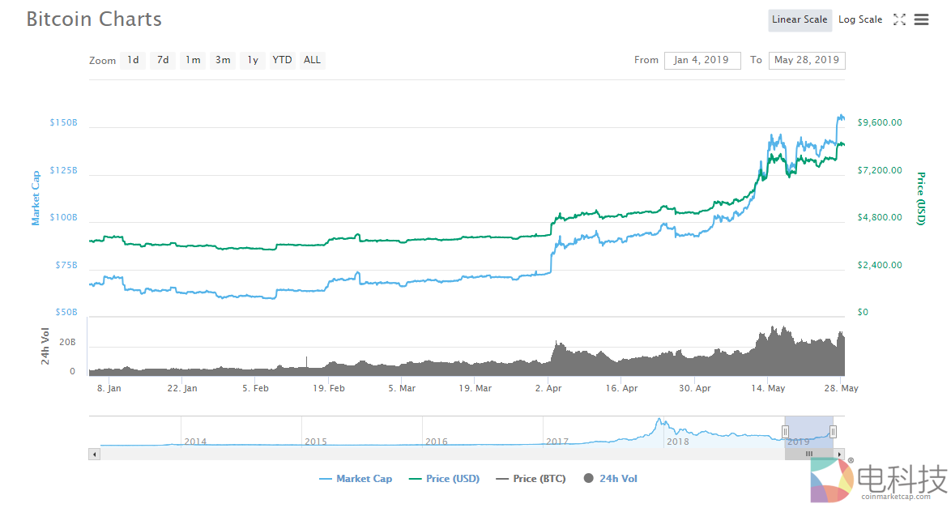
Task: Click the fullscreen expand icon
Action: [x=899, y=20]
